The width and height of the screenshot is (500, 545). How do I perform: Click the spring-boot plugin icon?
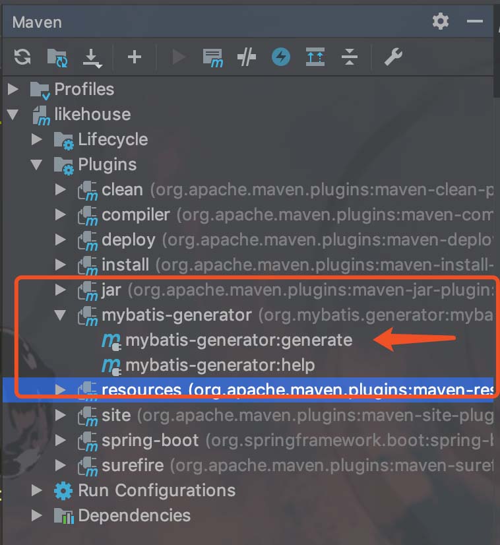tap(88, 441)
